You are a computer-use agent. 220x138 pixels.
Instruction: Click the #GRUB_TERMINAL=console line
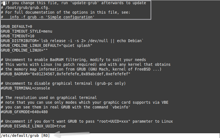point(25,88)
